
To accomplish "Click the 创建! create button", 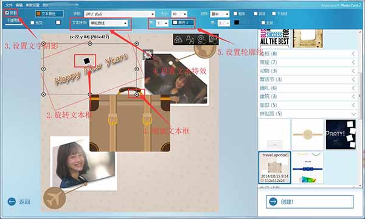I will (310, 201).
